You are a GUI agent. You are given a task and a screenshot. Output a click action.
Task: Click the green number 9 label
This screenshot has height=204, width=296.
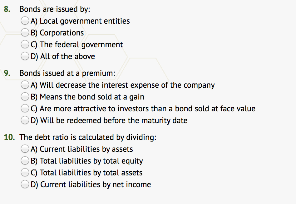(7, 73)
